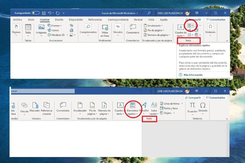Click the Fecha y hora button

171,108
